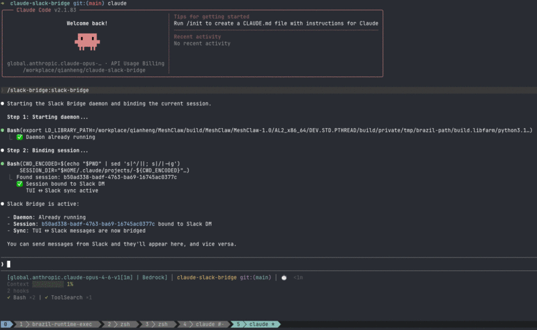Click the white clock icon in the status line
Viewport: 537px width, 330px height.
click(x=284, y=278)
